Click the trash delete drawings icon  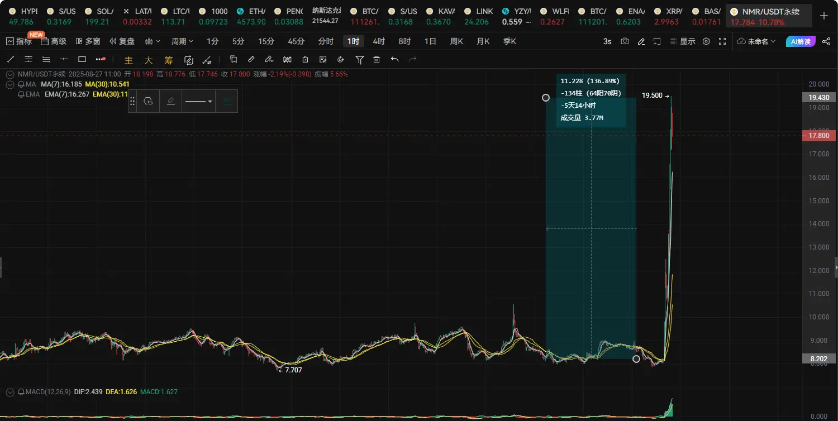coord(377,59)
